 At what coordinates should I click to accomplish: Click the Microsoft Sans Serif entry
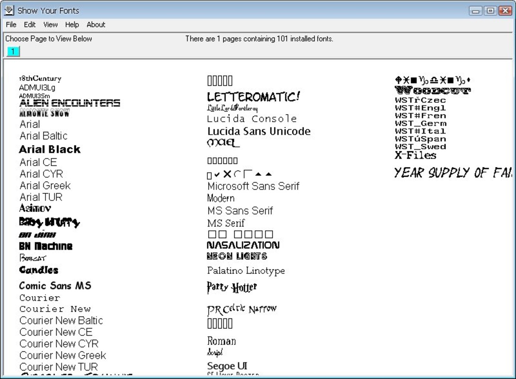[253, 186]
